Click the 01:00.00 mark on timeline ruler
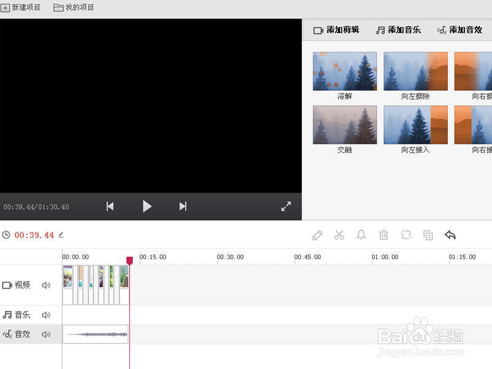492x369 pixels. (x=385, y=257)
